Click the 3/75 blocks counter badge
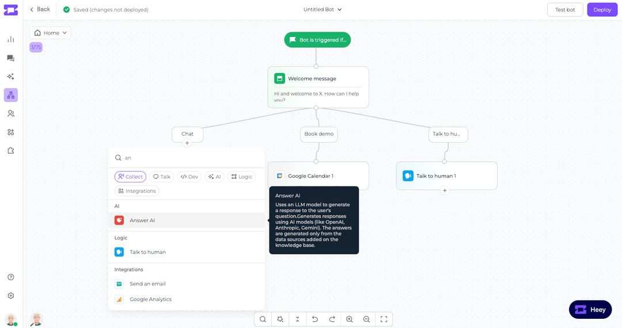 (36, 48)
